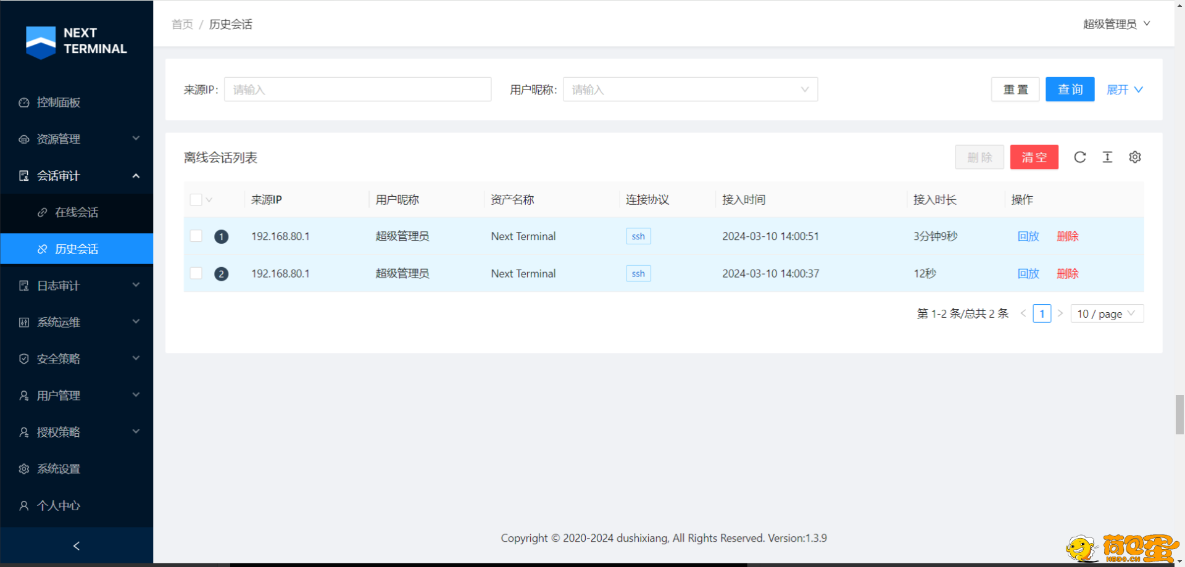Open the 用户昵称 dropdown selector
Screen dimensions: 1185x567
tap(690, 89)
